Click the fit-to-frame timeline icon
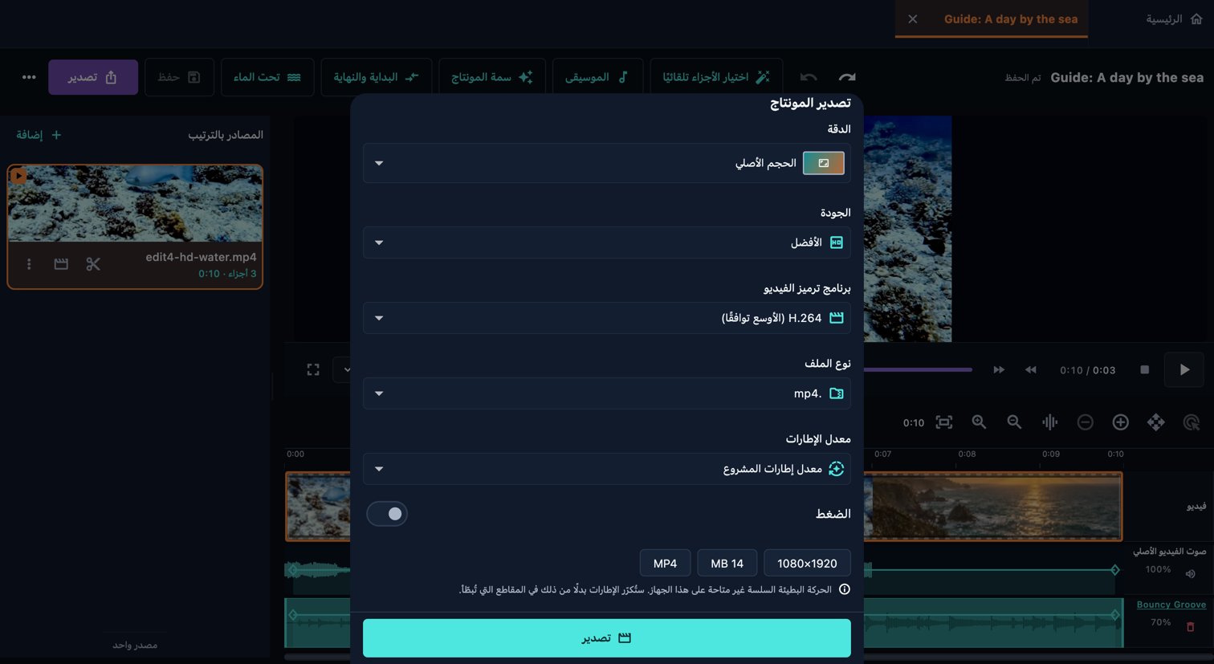Image resolution: width=1214 pixels, height=664 pixels. (944, 422)
